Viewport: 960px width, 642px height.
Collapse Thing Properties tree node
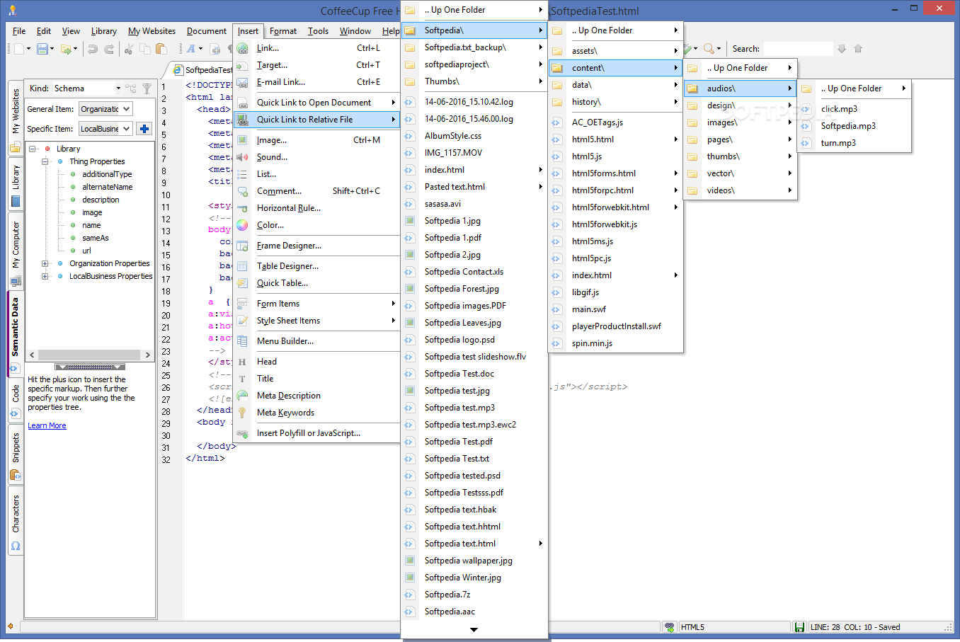45,161
